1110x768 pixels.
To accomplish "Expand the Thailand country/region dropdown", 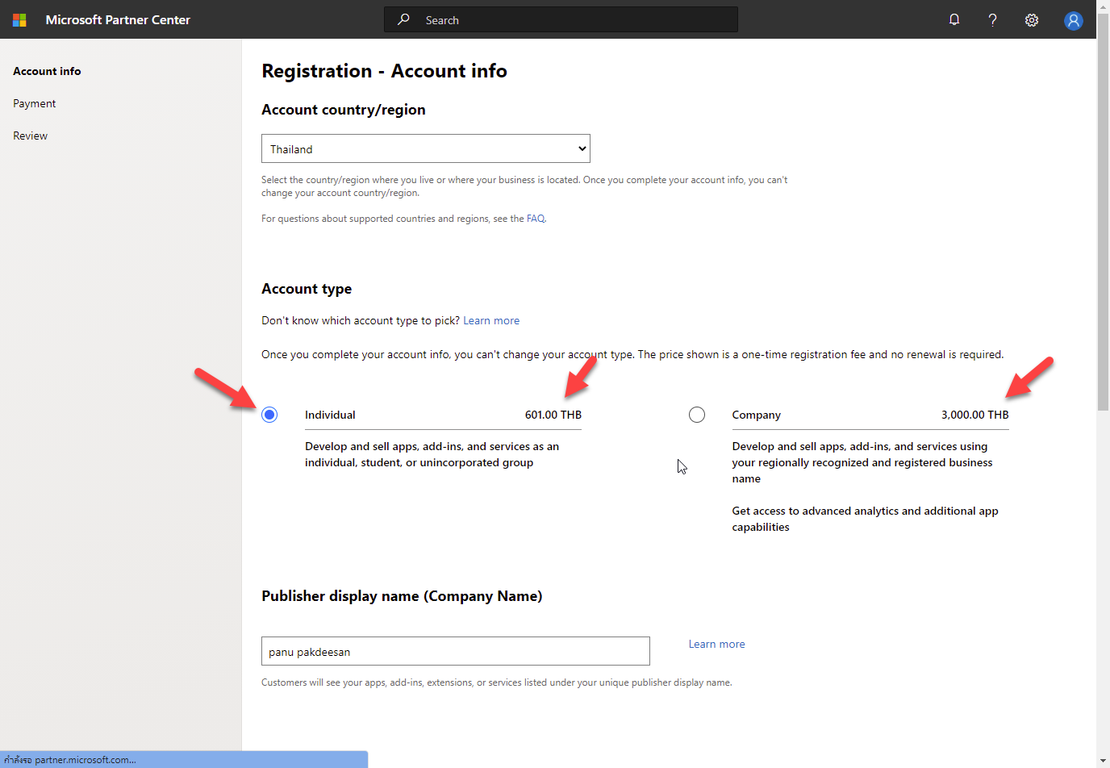I will (x=425, y=149).
